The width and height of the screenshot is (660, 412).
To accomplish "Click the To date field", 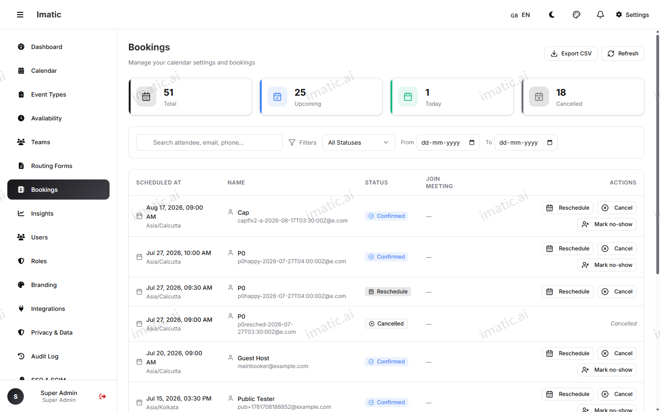I will tap(526, 142).
